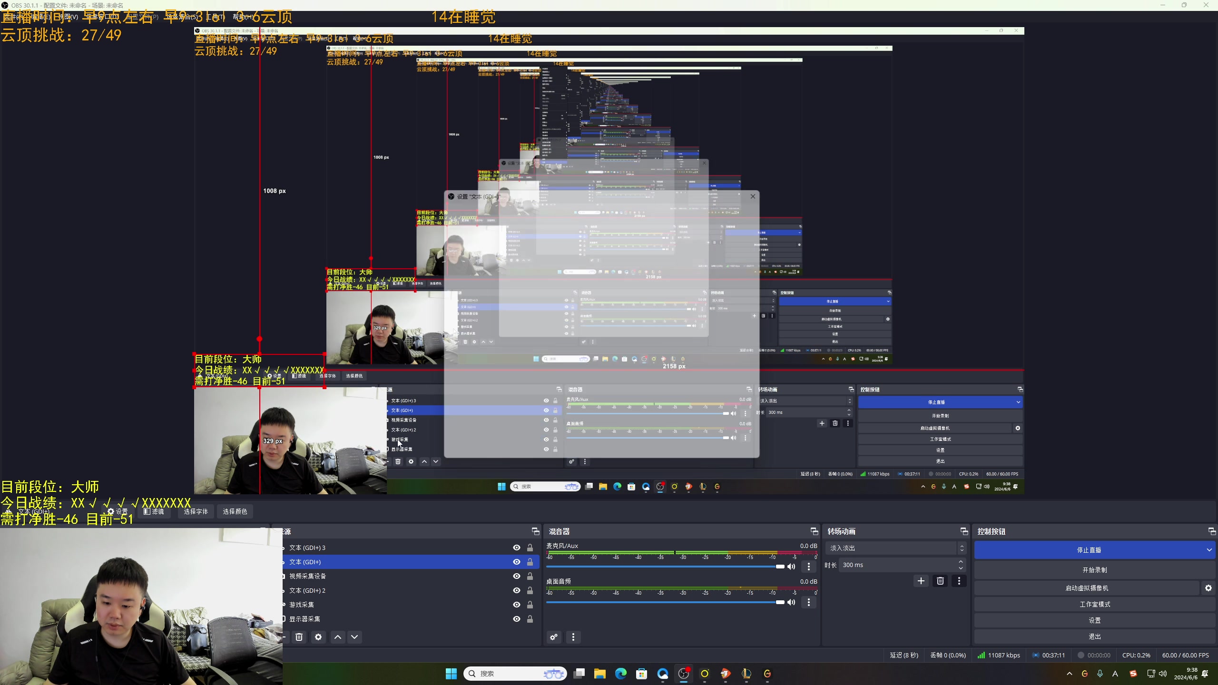
Task: Open 设置 in controls dock
Action: coord(1095,620)
